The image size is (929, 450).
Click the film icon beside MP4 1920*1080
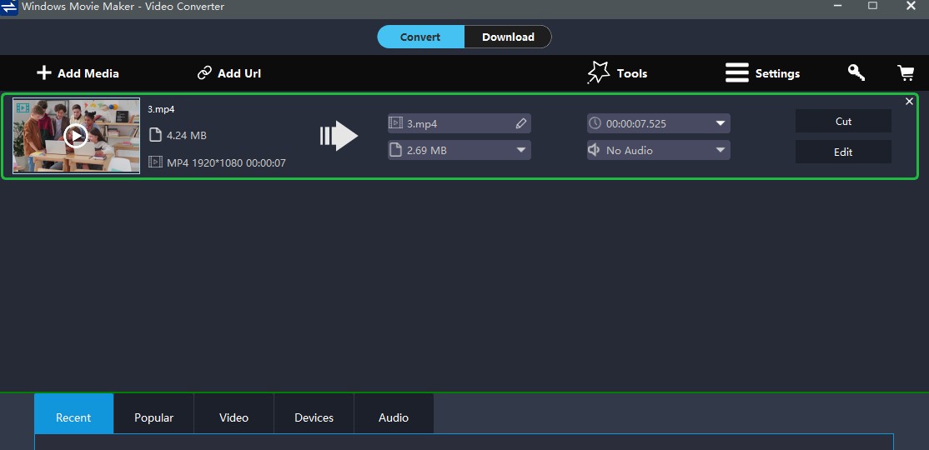point(155,162)
